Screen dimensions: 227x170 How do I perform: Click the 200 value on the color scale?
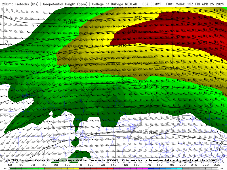(x=182, y=165)
